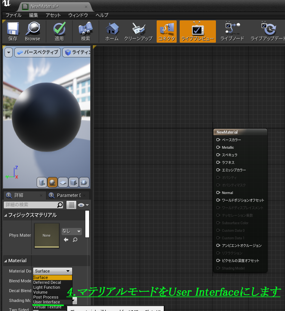Click Unreal Engine logo icon
Image resolution: width=285 pixels, height=311 pixels.
coord(7,3)
